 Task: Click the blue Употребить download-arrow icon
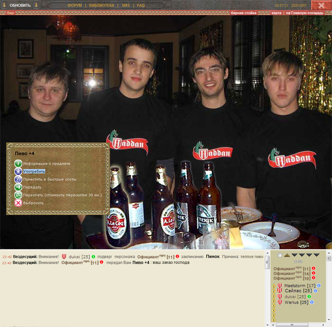tap(18, 171)
